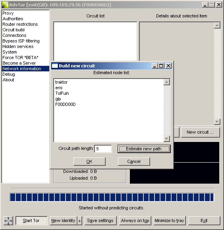The height and width of the screenshot is (230, 224).
Task: Click node list scroll down arrow
Action: point(167,139)
